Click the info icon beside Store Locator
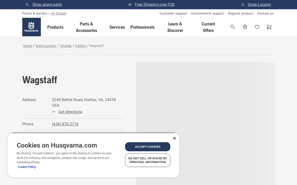 [x=243, y=5]
